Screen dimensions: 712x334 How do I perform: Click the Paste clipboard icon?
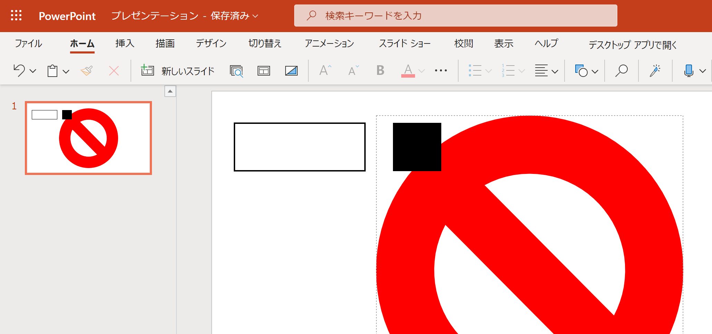click(x=52, y=71)
